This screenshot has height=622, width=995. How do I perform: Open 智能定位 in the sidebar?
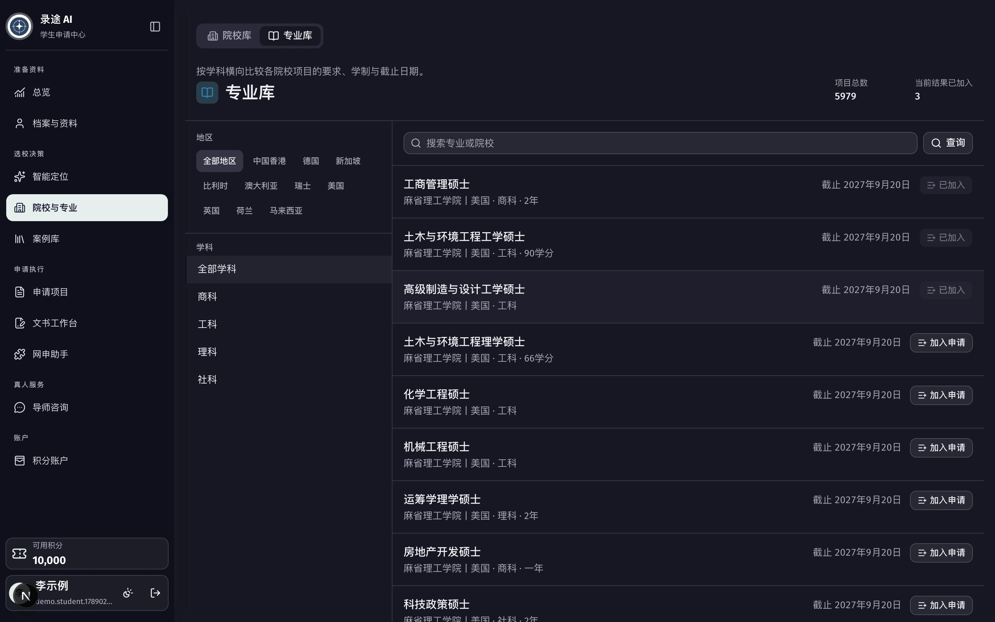click(x=87, y=177)
